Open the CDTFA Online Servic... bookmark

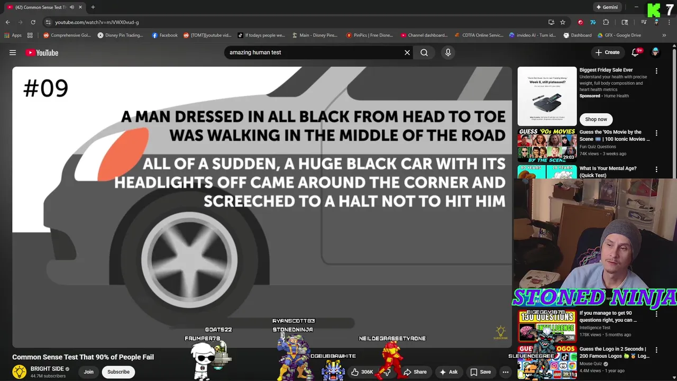[479, 35]
